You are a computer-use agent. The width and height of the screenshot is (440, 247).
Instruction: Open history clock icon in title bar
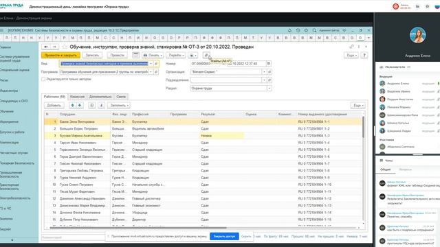tap(298, 30)
